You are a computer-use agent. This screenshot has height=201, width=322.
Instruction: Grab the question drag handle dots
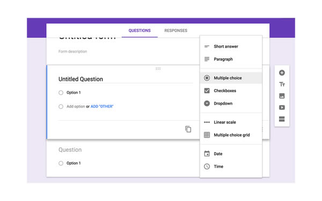158,69
